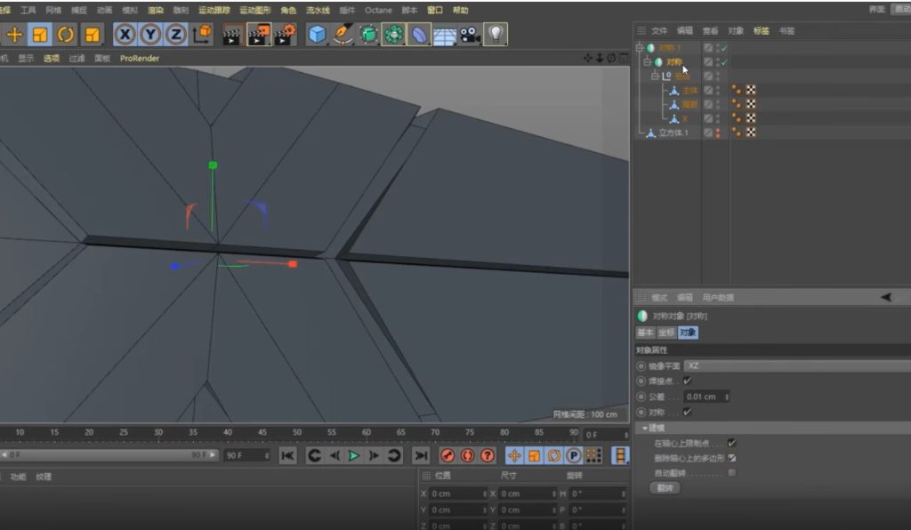Toggle the 焊接点 checkbox
The width and height of the screenshot is (911, 530).
688,381
